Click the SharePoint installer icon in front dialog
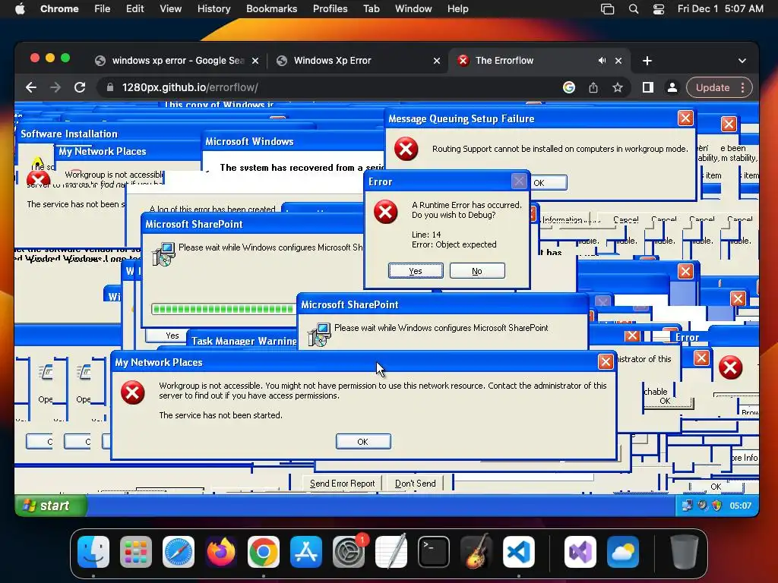 pos(319,335)
